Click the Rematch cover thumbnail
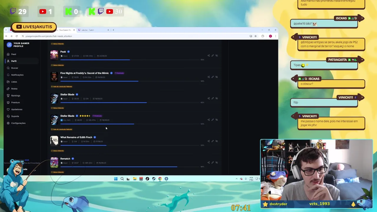This screenshot has height=212, width=377. pos(54,162)
